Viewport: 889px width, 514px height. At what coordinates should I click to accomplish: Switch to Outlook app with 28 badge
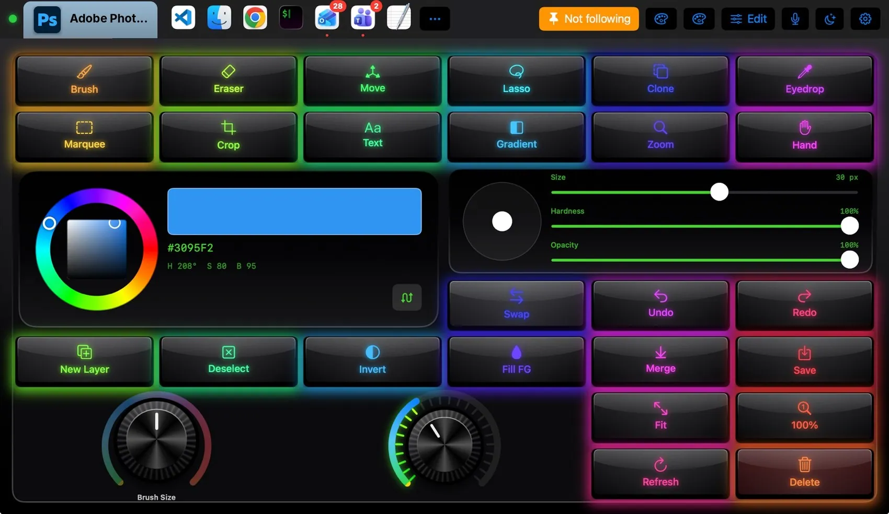(x=327, y=18)
